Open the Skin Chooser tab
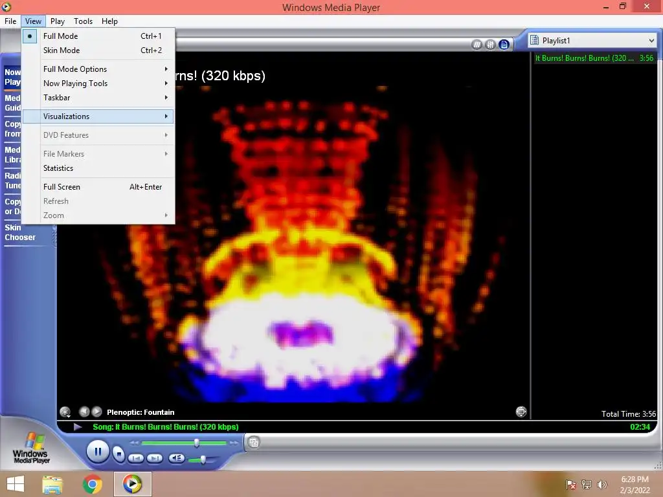The height and width of the screenshot is (497, 663). coord(28,232)
